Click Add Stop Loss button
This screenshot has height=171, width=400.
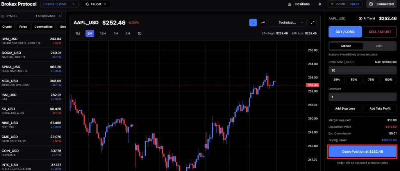345,109
